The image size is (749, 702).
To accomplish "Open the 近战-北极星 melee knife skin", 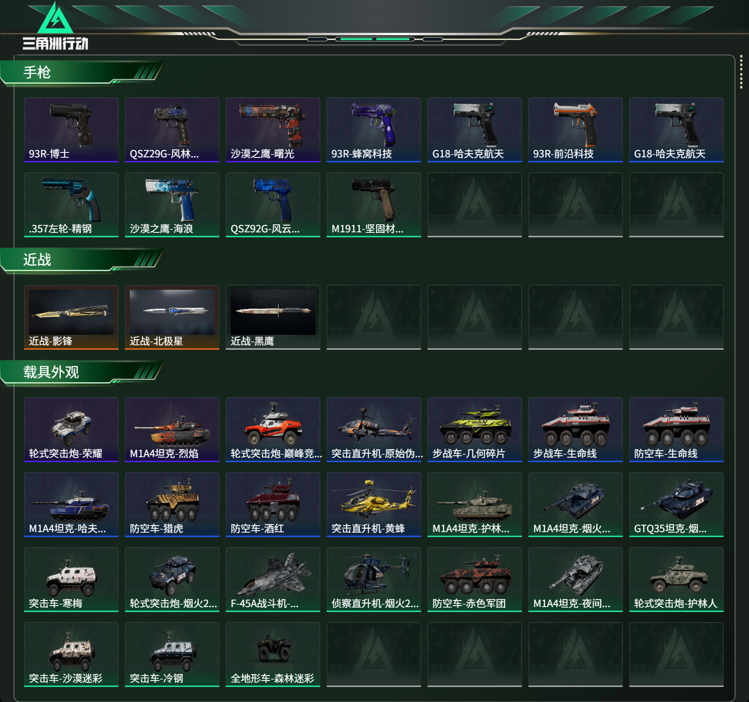I will [172, 317].
